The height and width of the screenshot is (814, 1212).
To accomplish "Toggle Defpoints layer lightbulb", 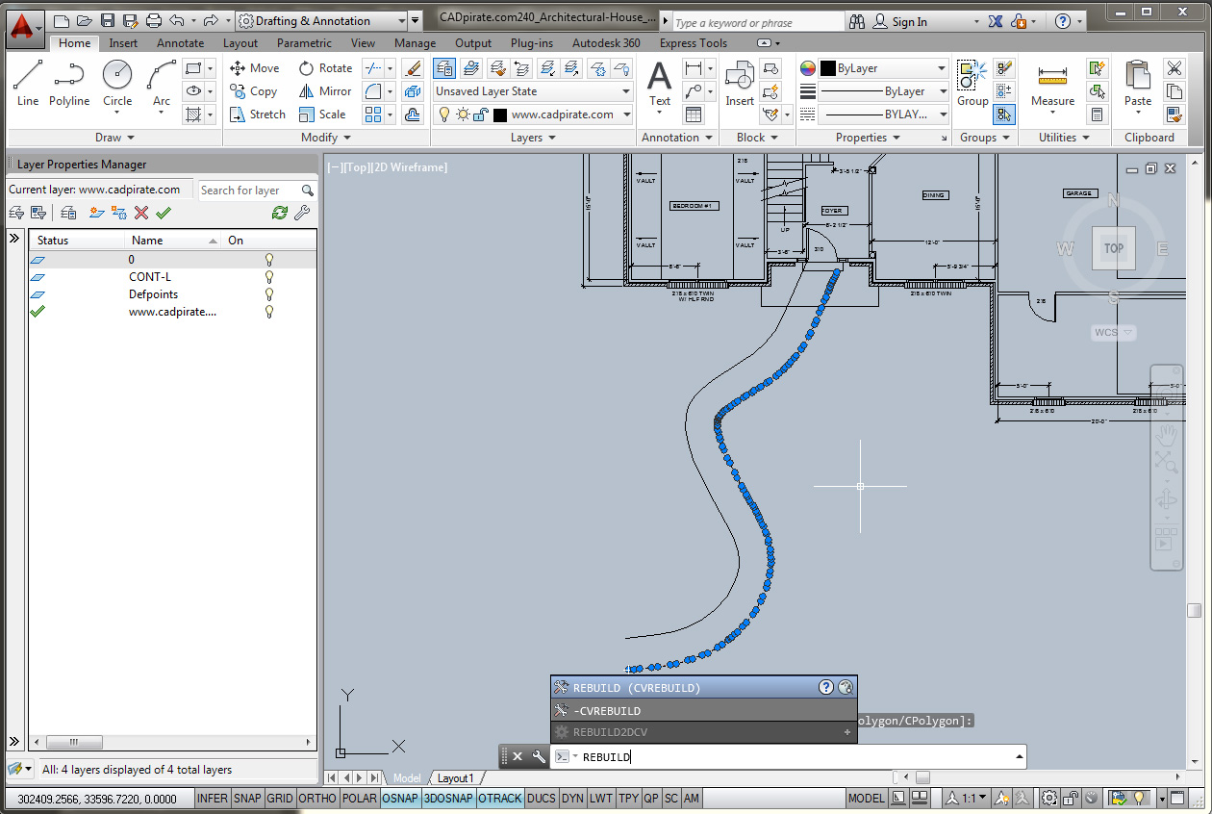I will tap(269, 294).
